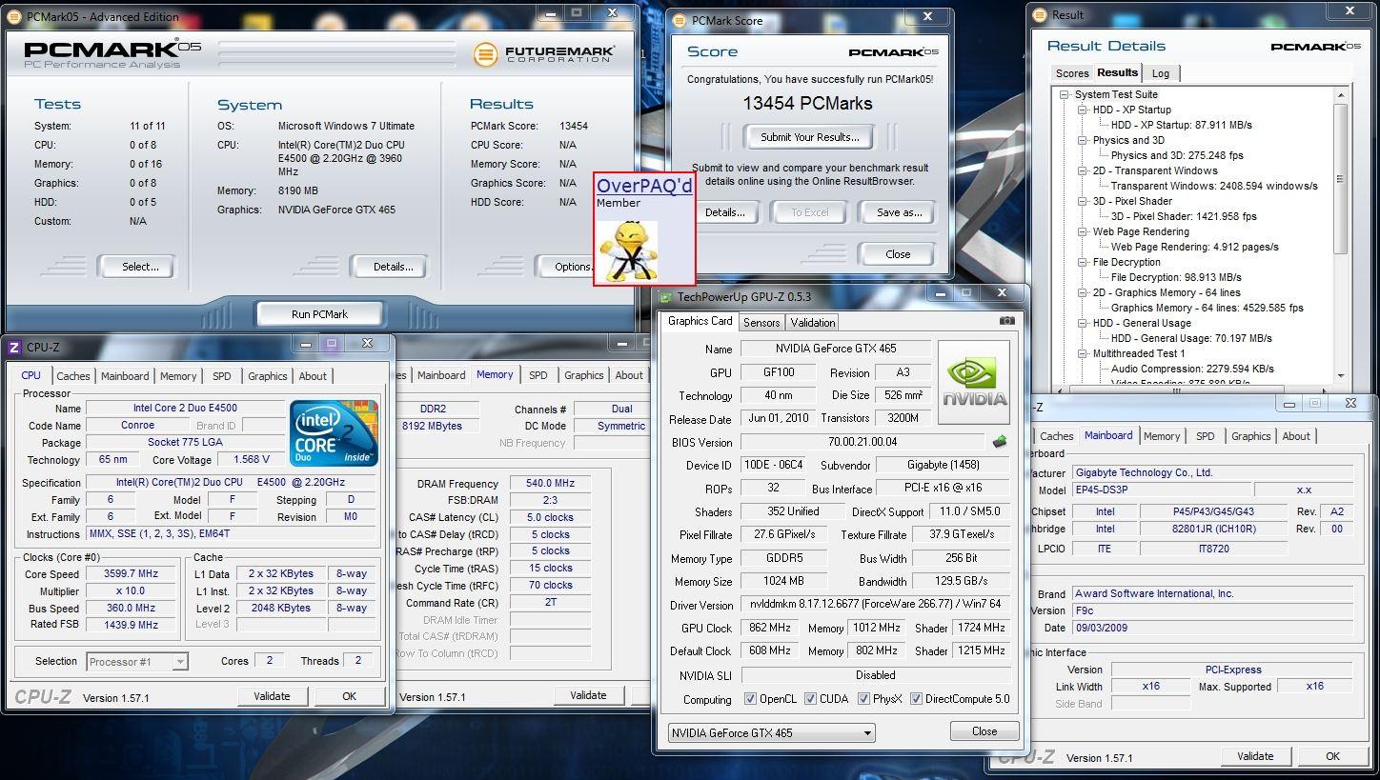Image resolution: width=1380 pixels, height=780 pixels.
Task: Toggle the OpenCL checkbox in GPU-Z
Action: (x=751, y=699)
